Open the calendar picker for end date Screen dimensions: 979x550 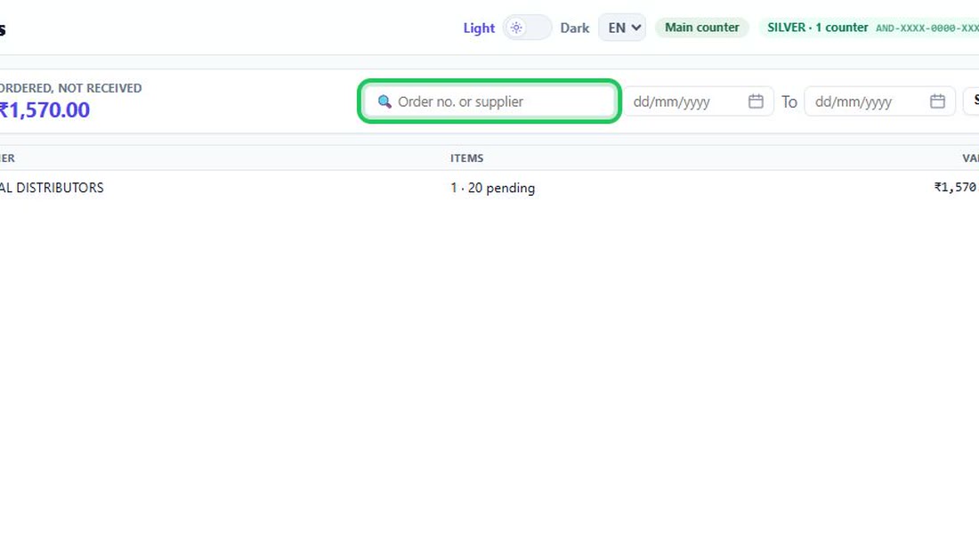pyautogui.click(x=937, y=101)
